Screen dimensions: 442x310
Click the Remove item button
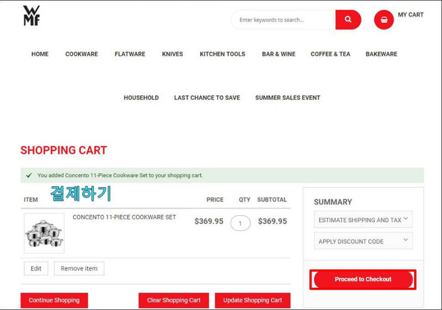pos(79,268)
